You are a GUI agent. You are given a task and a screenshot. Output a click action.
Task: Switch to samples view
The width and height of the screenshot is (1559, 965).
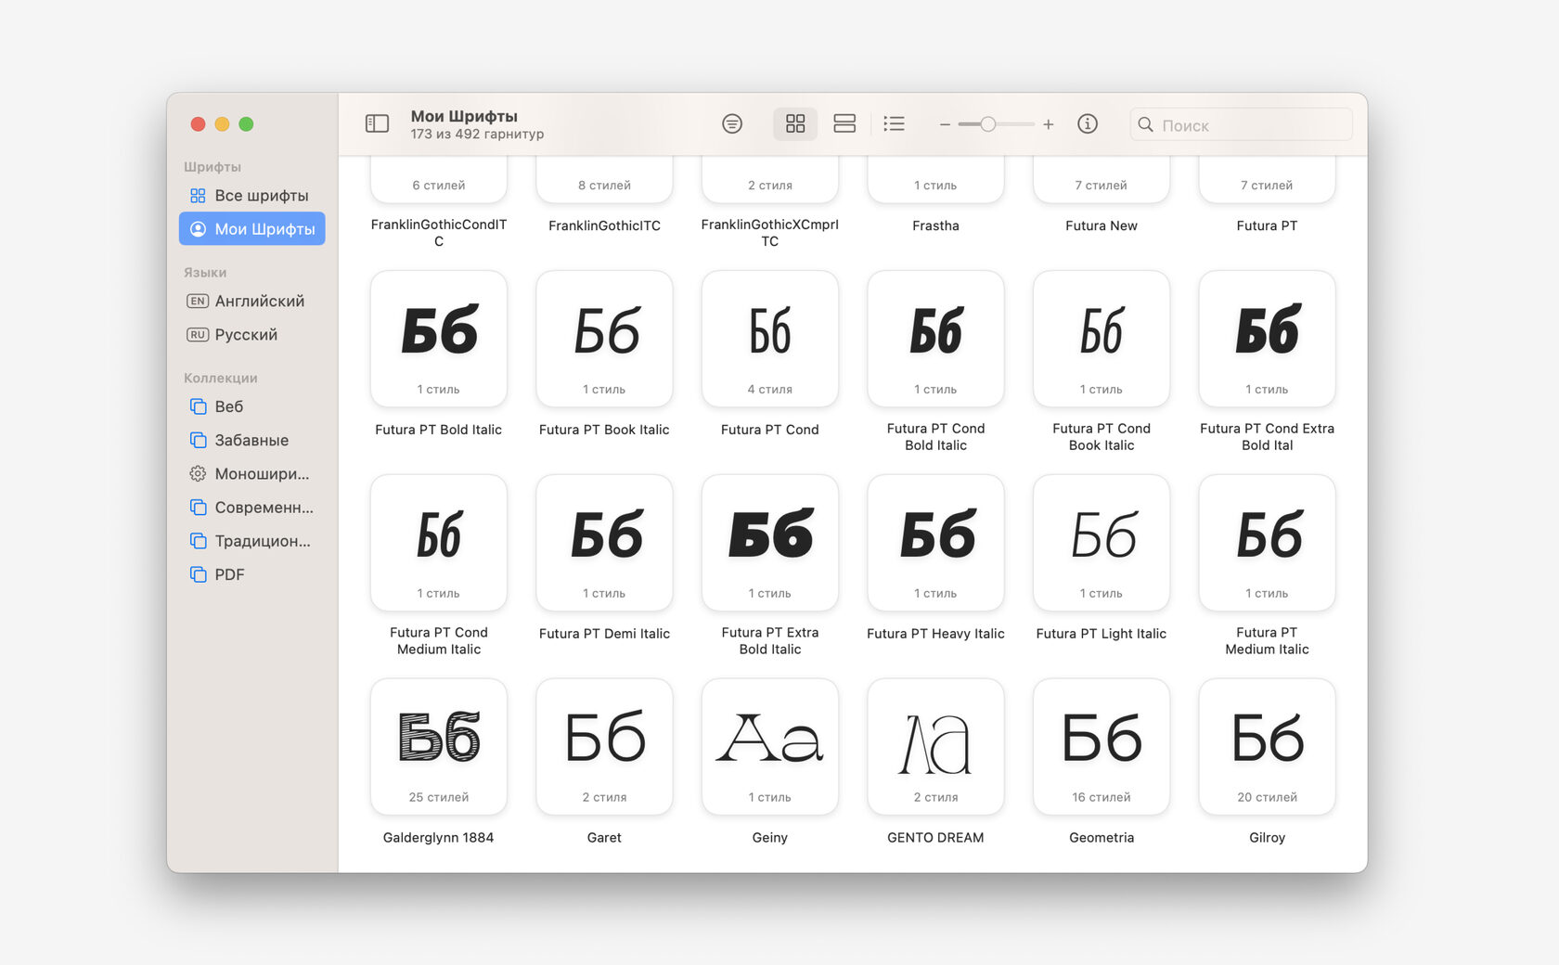(844, 123)
